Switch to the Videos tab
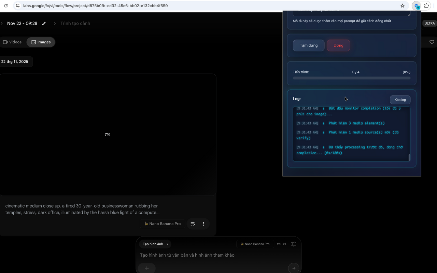This screenshot has height=273, width=437. (x=12, y=42)
